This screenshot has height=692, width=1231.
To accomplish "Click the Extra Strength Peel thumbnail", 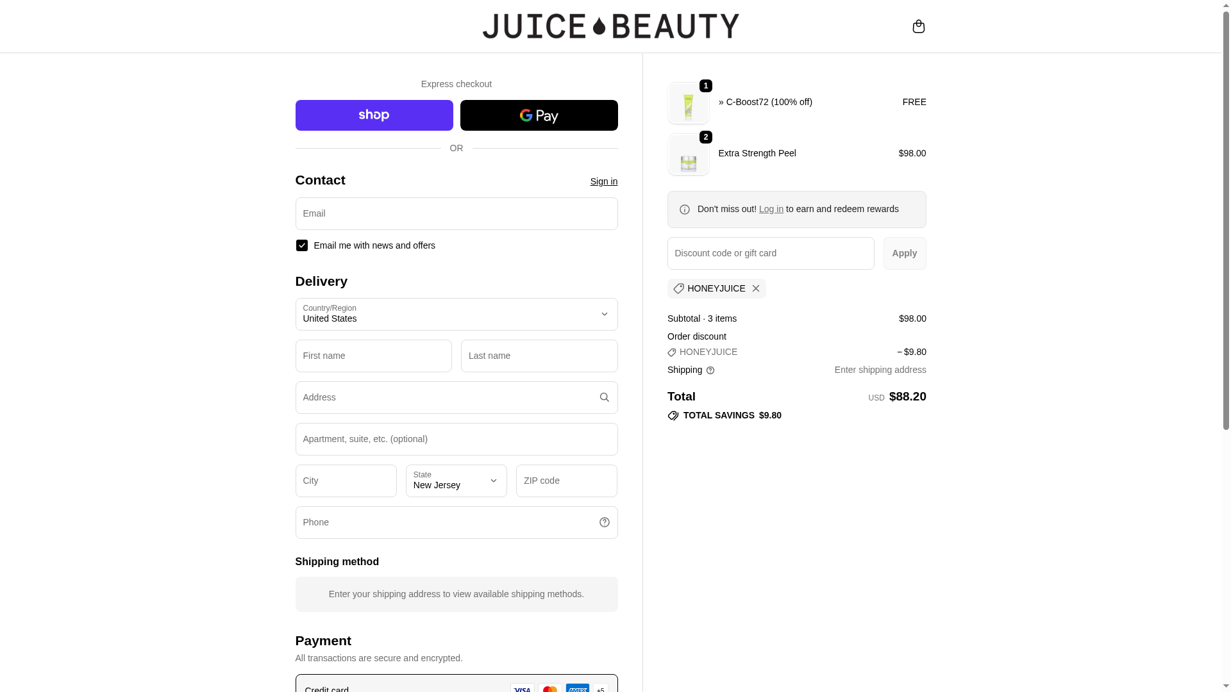I will click(688, 155).
